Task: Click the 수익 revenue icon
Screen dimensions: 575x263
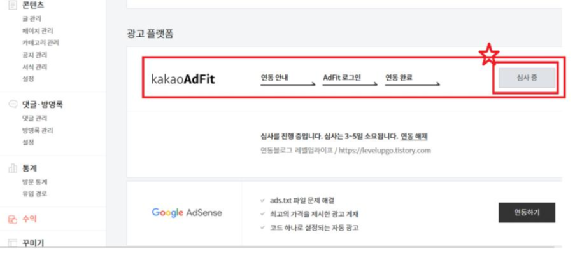Action: click(13, 219)
